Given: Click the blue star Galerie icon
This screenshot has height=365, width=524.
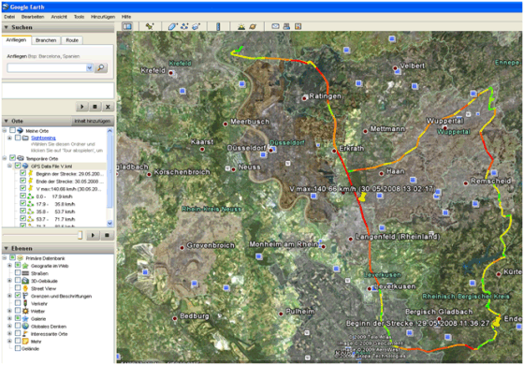Looking at the screenshot, I should click(x=25, y=319).
